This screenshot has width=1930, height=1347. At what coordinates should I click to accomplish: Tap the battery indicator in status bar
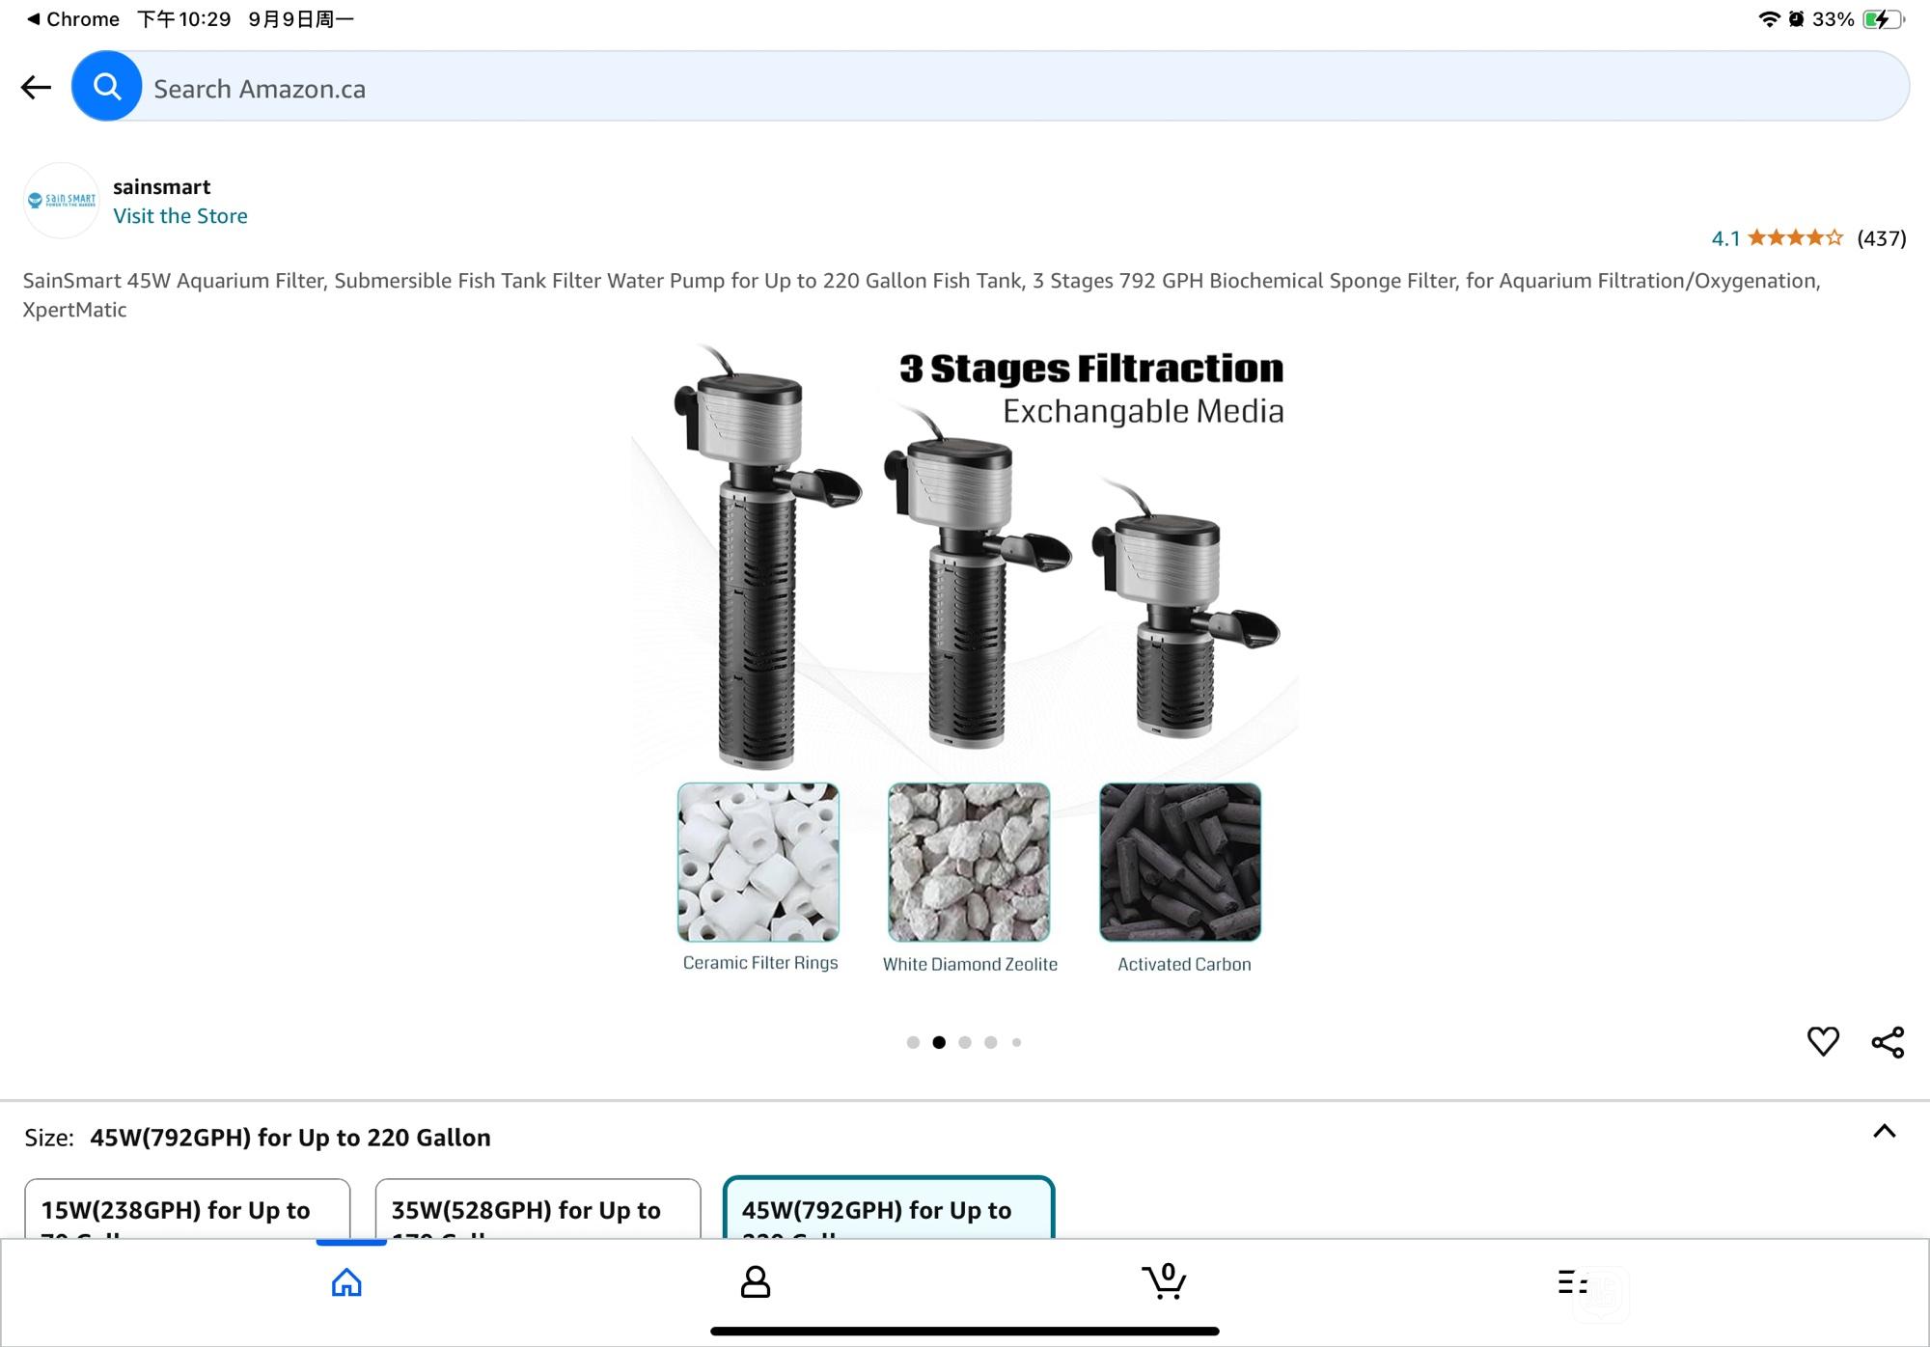pyautogui.click(x=1882, y=19)
